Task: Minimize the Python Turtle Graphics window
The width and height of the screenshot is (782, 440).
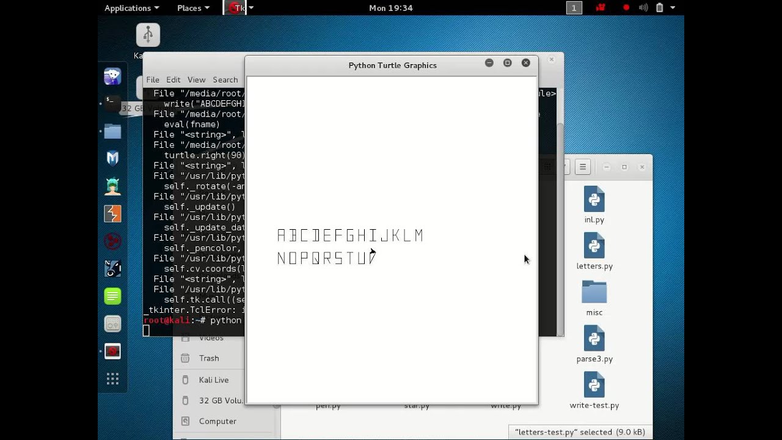Action: click(x=489, y=63)
